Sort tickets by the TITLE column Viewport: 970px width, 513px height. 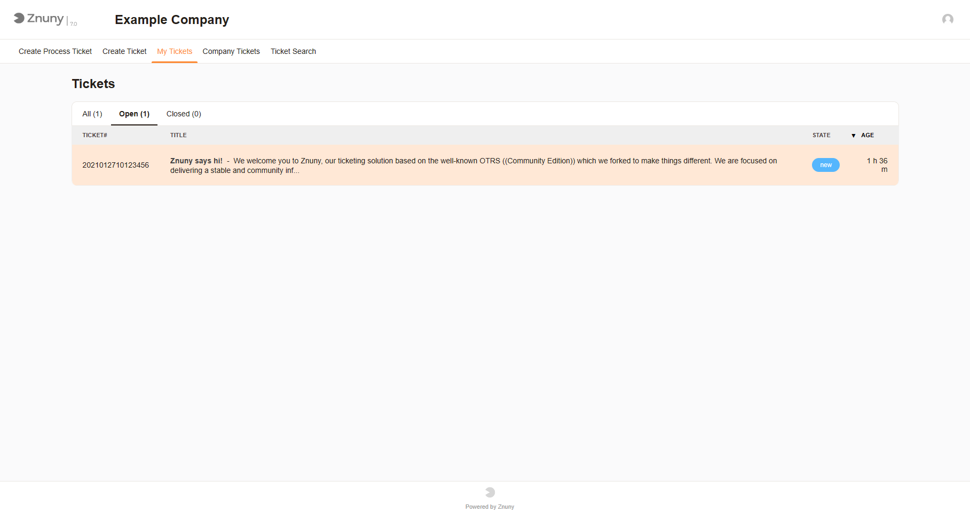pyautogui.click(x=178, y=135)
